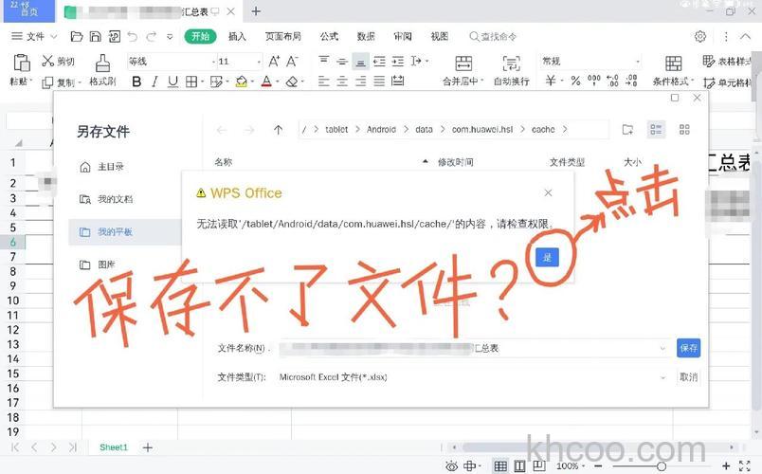Viewport: 762px width, 474px height.
Task: Click the fill color bucket
Action: (x=242, y=82)
